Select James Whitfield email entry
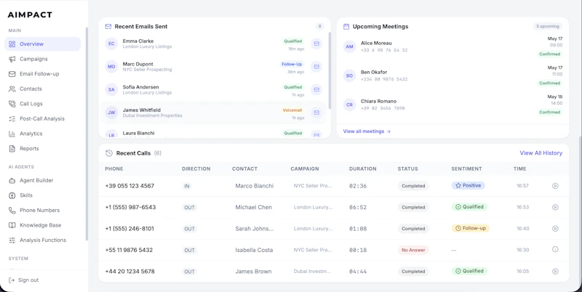Screen dimensions: 582x292 point(213,113)
